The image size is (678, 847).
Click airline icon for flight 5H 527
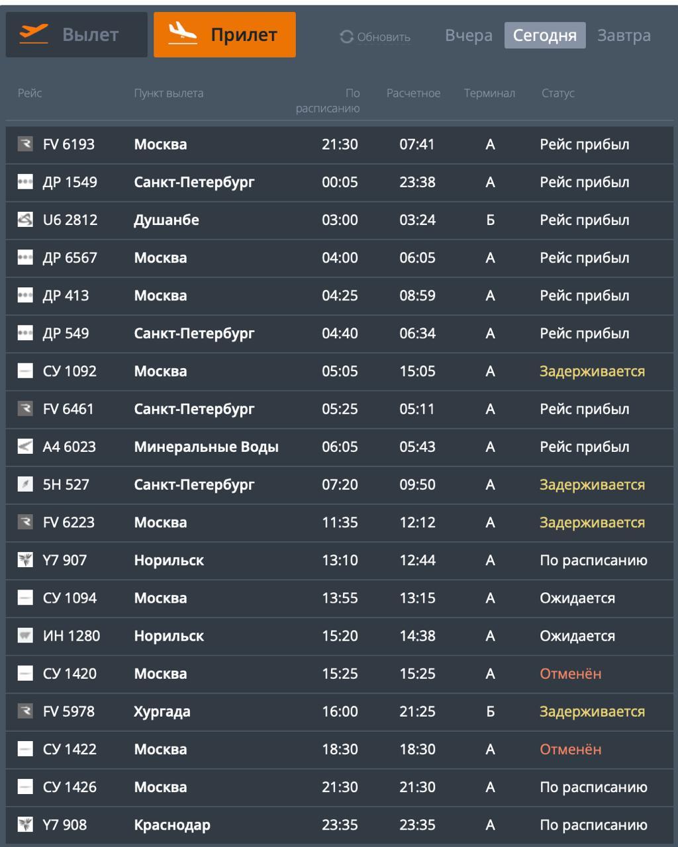25,484
